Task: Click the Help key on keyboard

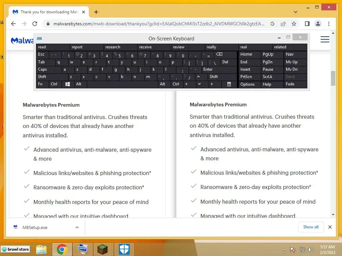Action: [x=272, y=84]
